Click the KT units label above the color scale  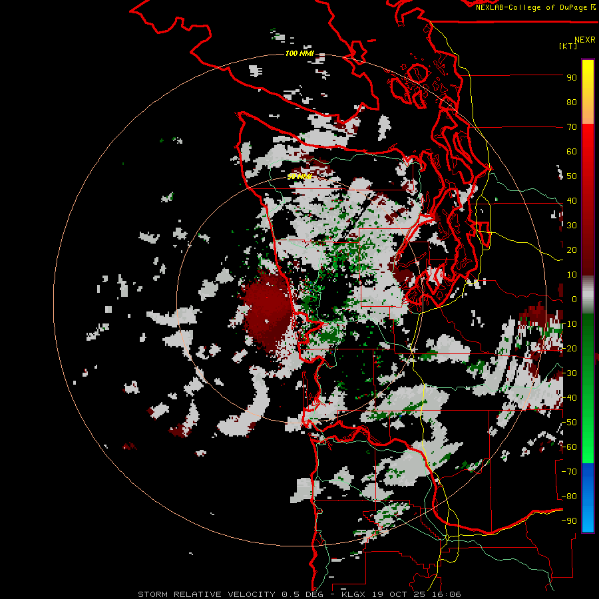568,47
